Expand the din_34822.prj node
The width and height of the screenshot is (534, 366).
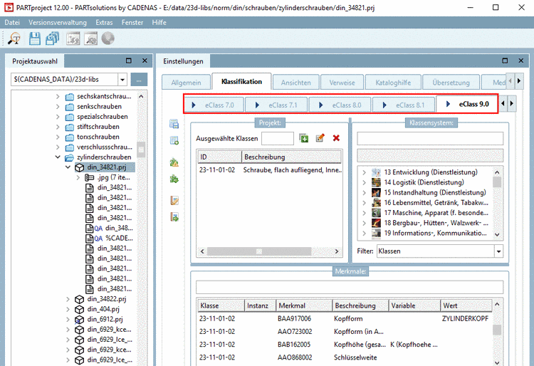68,299
